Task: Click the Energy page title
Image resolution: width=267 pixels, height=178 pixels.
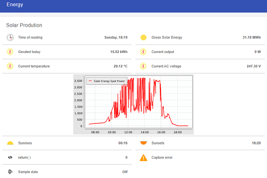Action: (x=15, y=5)
